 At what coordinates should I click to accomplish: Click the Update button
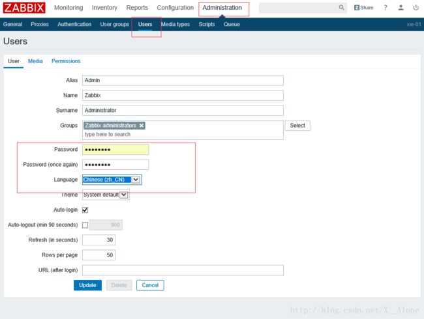[87, 285]
